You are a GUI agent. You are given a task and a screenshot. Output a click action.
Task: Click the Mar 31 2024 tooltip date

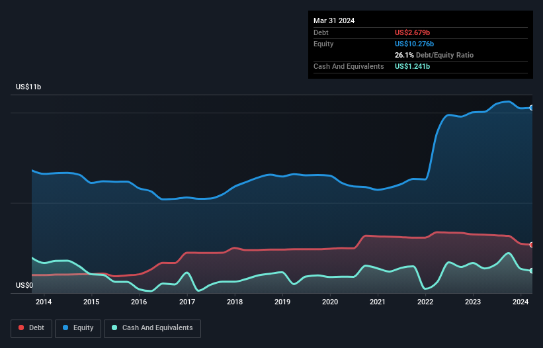click(334, 21)
